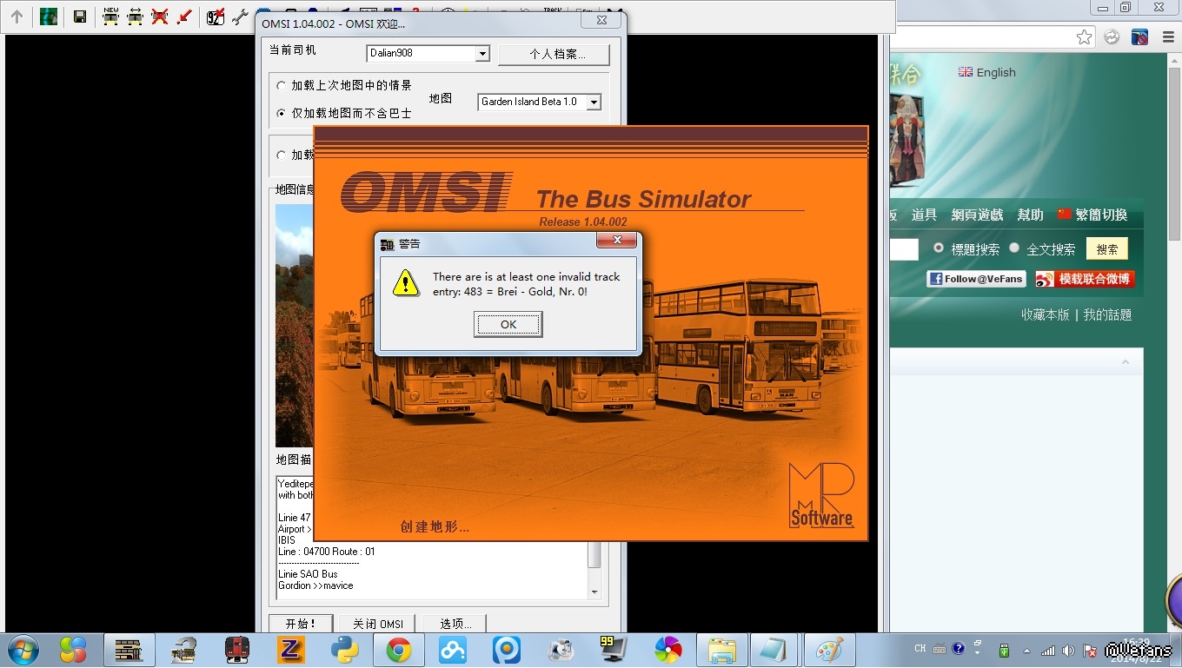Click the wrench tool icon in toolbar
Image resolution: width=1182 pixels, height=668 pixels.
tap(240, 17)
